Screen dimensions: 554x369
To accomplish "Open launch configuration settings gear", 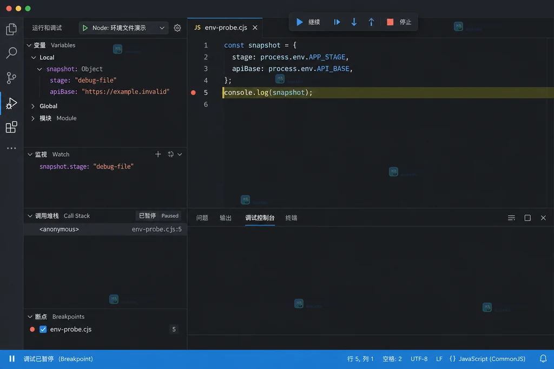I will [x=177, y=28].
